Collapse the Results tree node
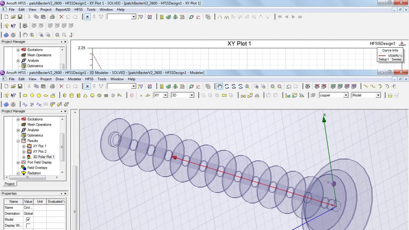409x230 pixels. click(18, 141)
